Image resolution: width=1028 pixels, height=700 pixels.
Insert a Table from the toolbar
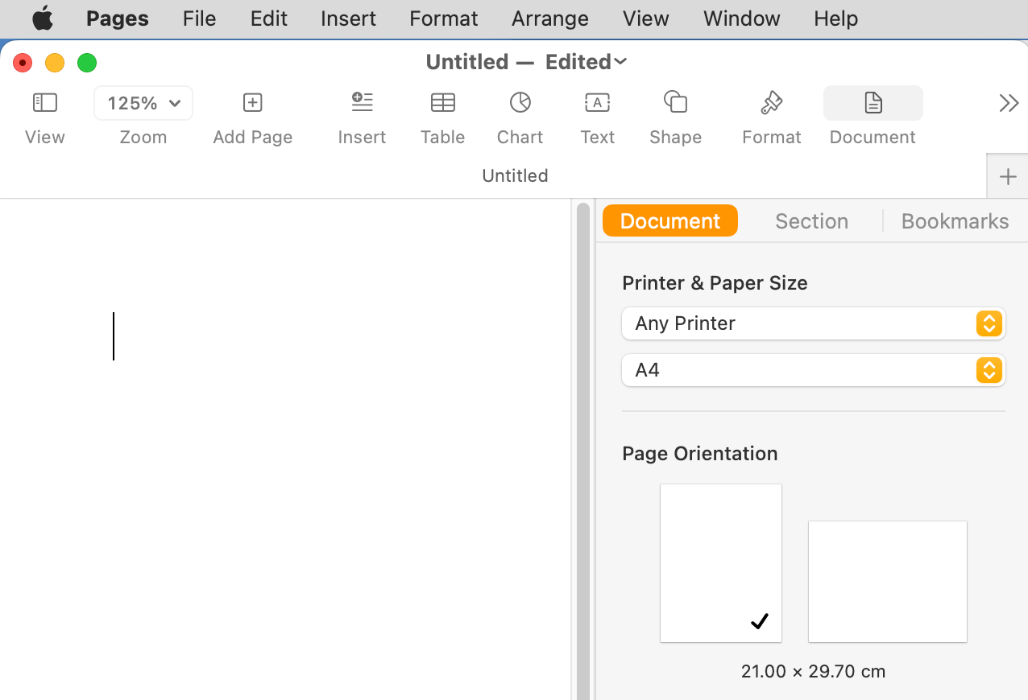tap(443, 103)
